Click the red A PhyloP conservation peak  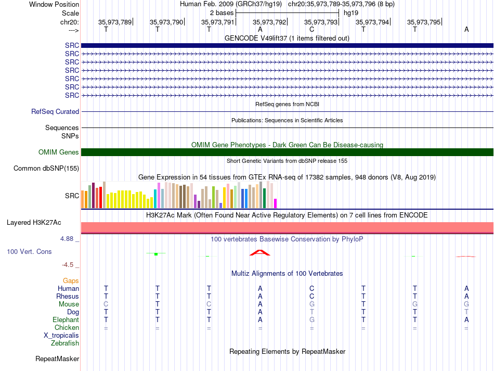(260, 252)
